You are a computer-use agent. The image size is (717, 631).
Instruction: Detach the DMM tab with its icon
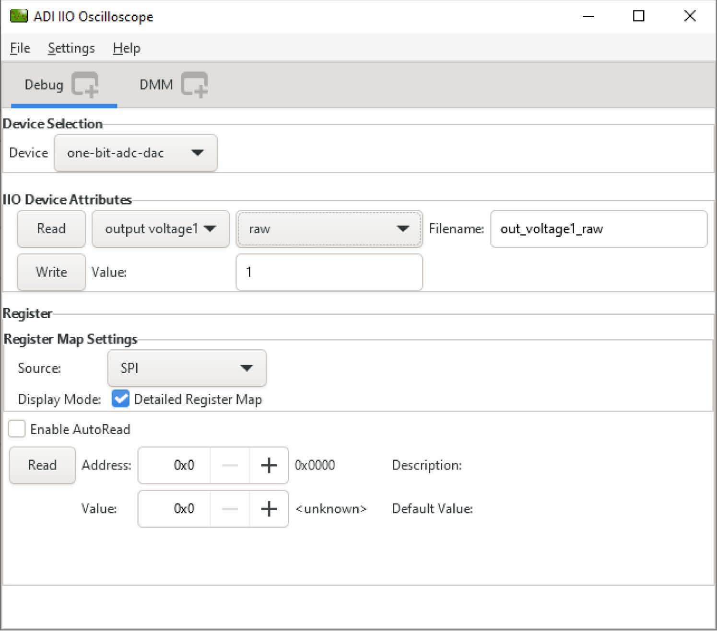[x=194, y=85]
